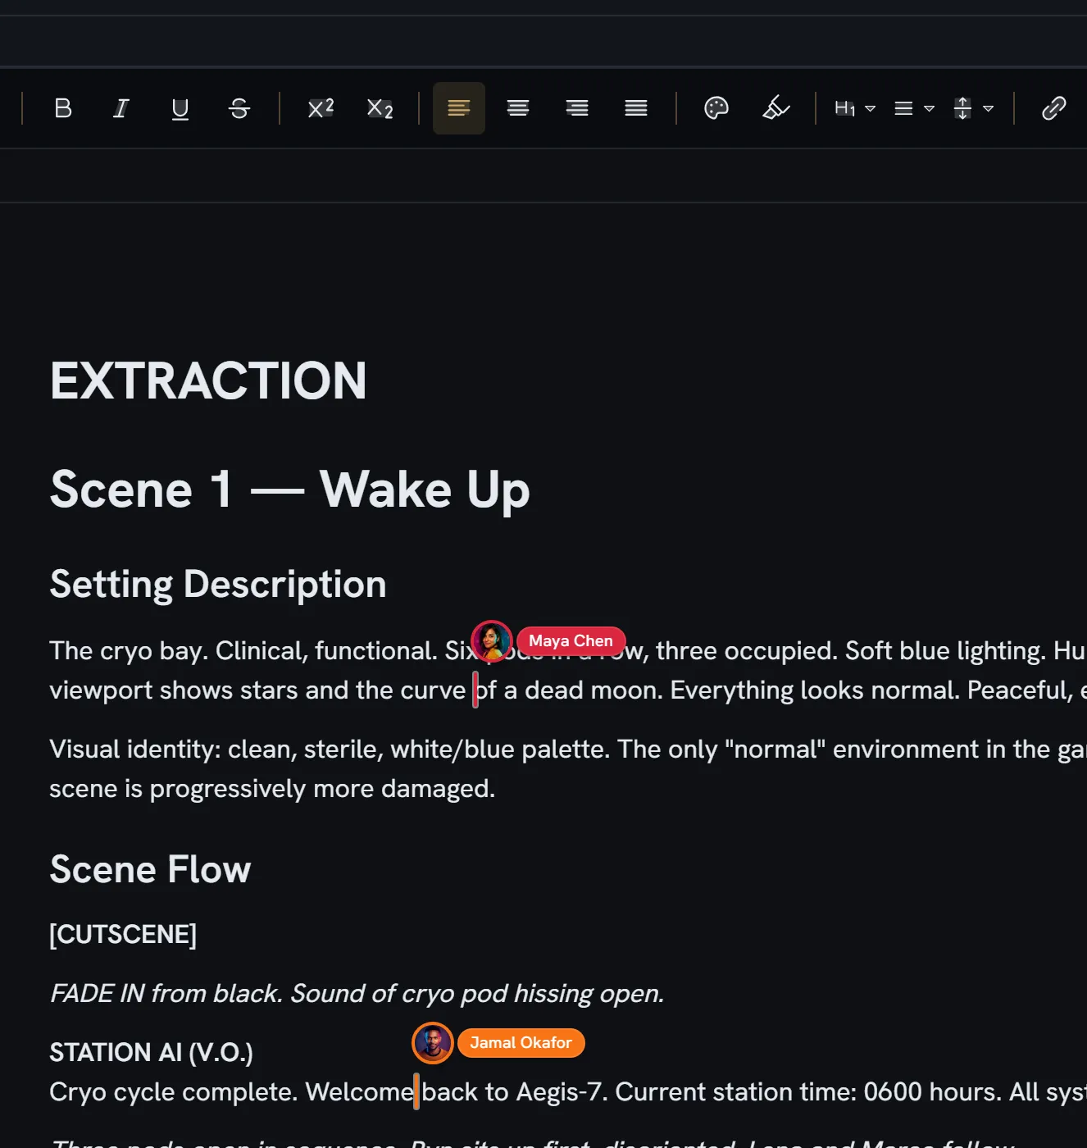The image size is (1087, 1148).
Task: Click the Maya Chen name tag
Action: pos(571,640)
